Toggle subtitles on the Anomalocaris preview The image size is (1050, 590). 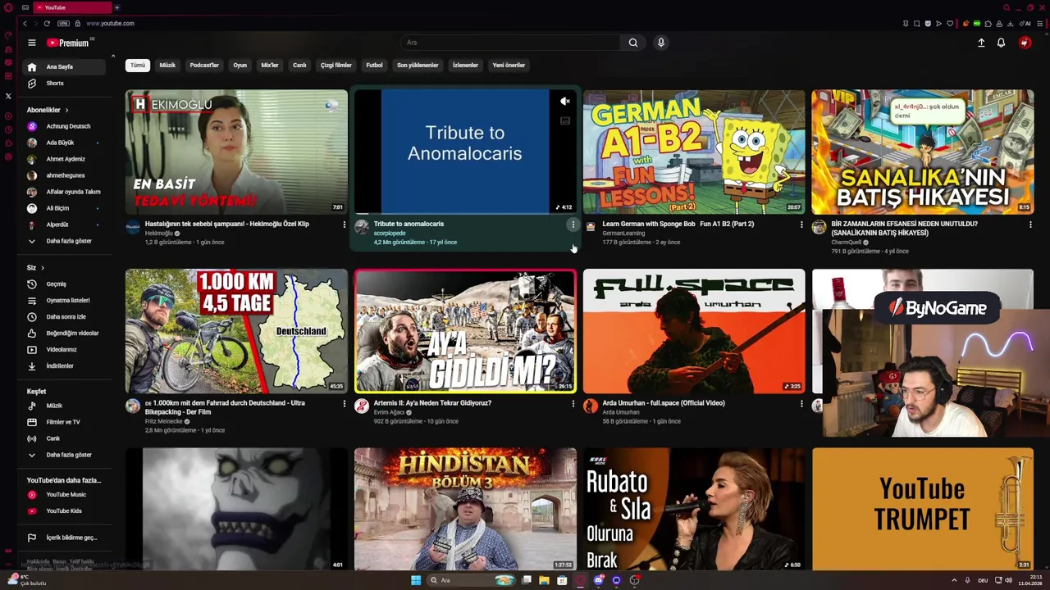(564, 121)
